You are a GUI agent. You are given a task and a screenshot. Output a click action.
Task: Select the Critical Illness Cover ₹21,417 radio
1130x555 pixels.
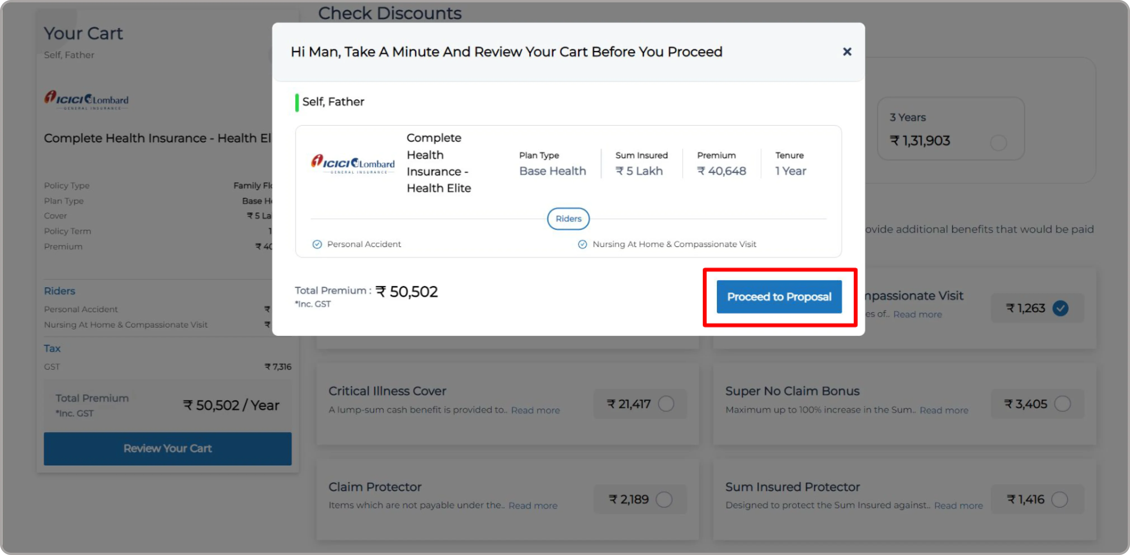pos(665,404)
